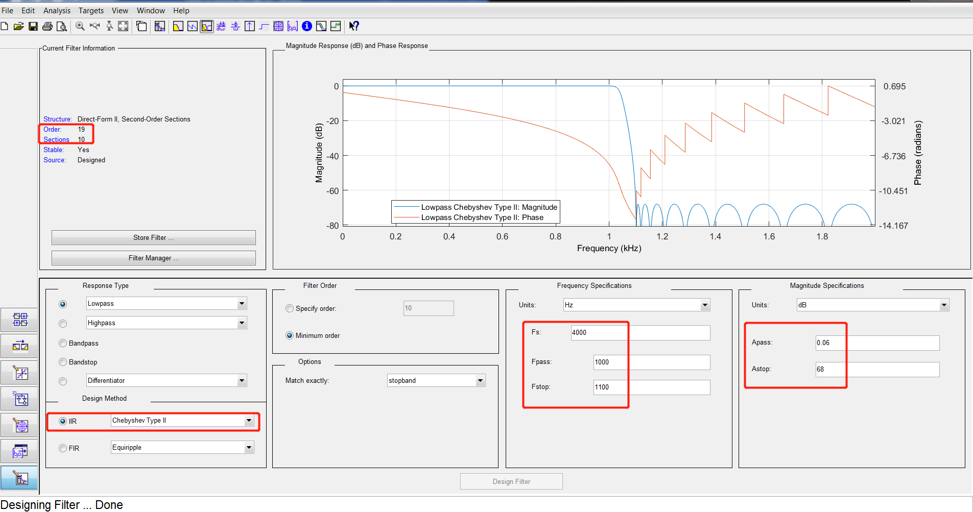
Task: Open the Window menu
Action: pos(151,10)
